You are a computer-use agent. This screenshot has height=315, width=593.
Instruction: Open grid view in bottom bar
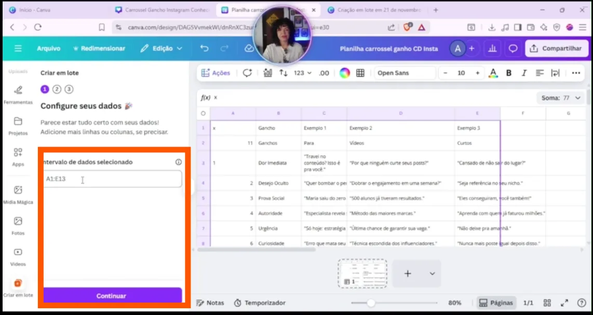(547, 303)
